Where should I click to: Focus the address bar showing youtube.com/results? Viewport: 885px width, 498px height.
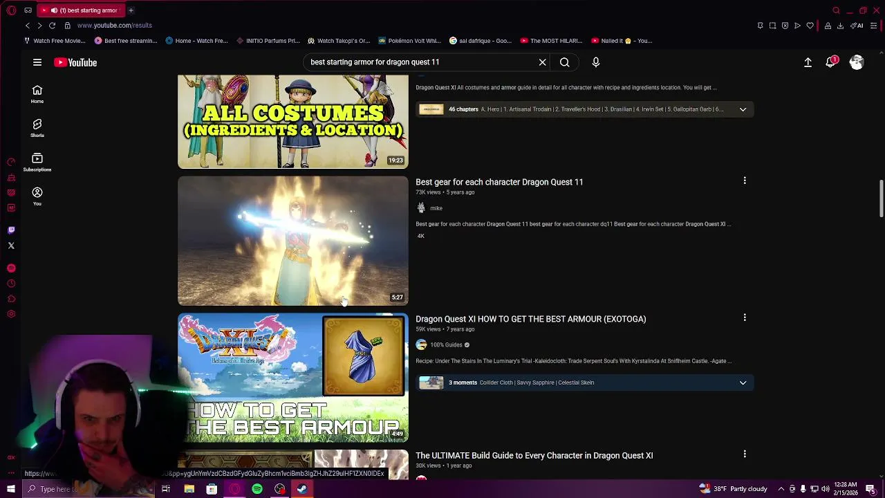click(114, 26)
